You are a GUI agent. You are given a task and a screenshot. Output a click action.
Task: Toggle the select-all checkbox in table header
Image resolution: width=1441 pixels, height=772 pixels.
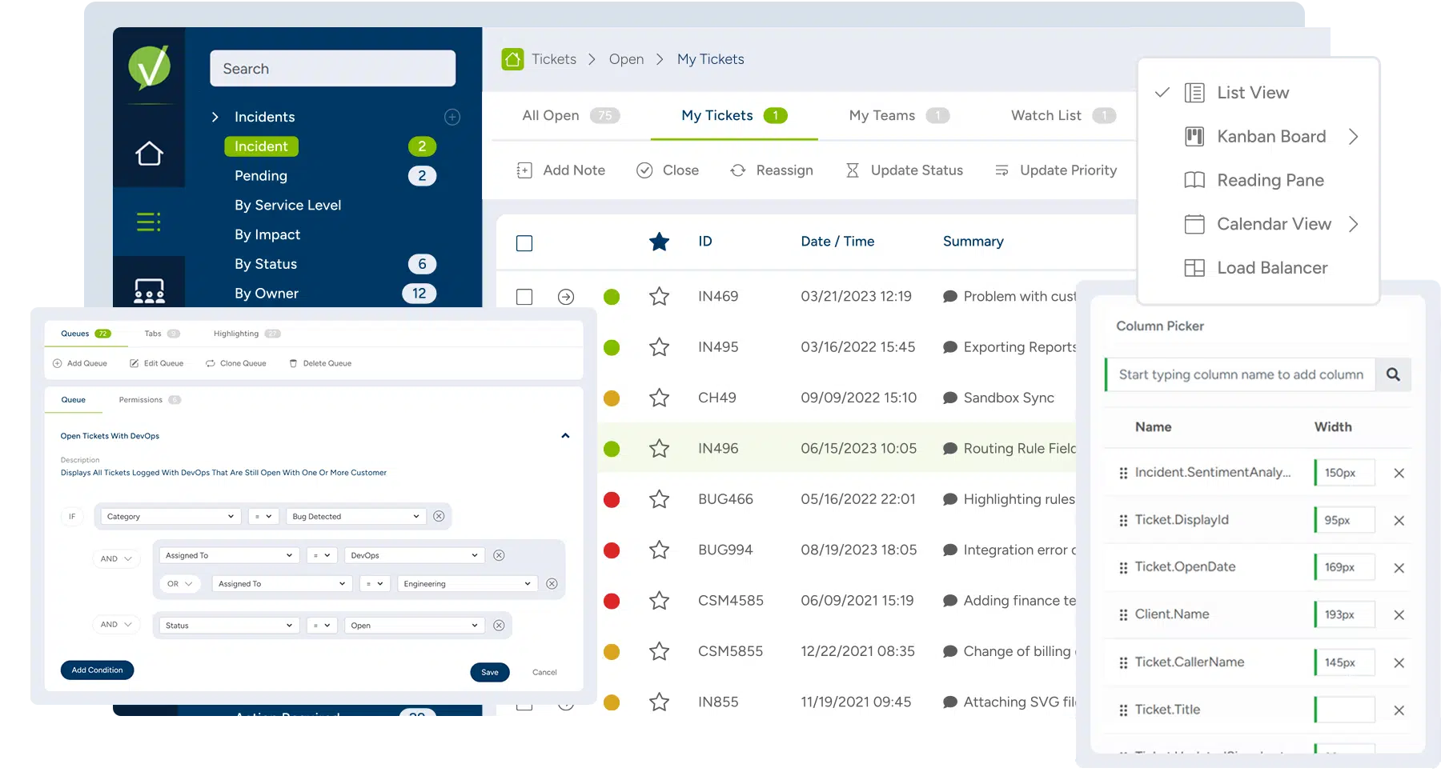pos(524,243)
